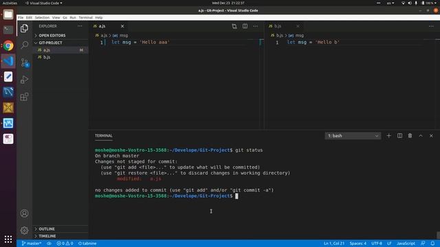440x247 pixels.
Task: Close the terminal panel
Action: pos(431,136)
